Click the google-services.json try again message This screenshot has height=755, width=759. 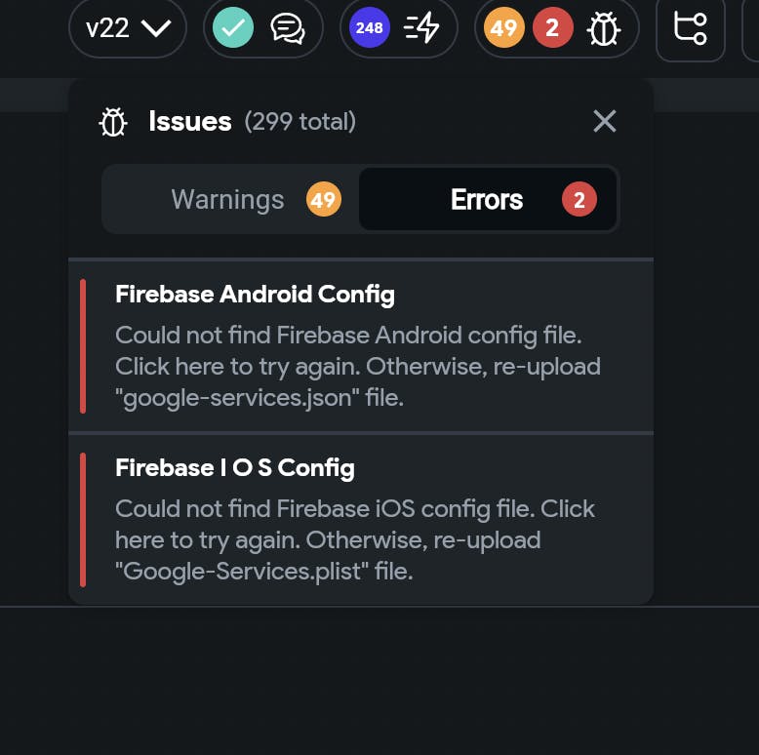pos(358,367)
